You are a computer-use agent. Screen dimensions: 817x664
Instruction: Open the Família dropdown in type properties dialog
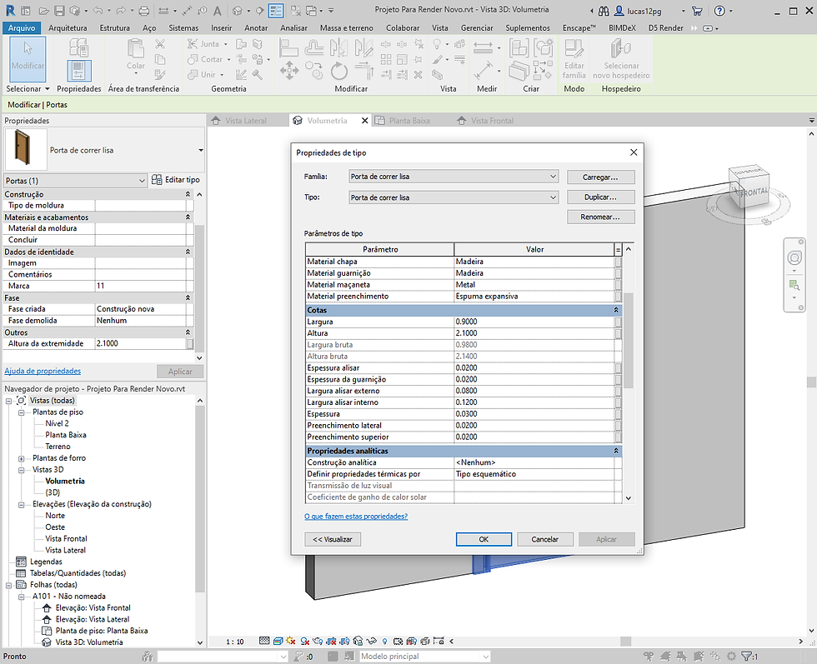(x=454, y=177)
